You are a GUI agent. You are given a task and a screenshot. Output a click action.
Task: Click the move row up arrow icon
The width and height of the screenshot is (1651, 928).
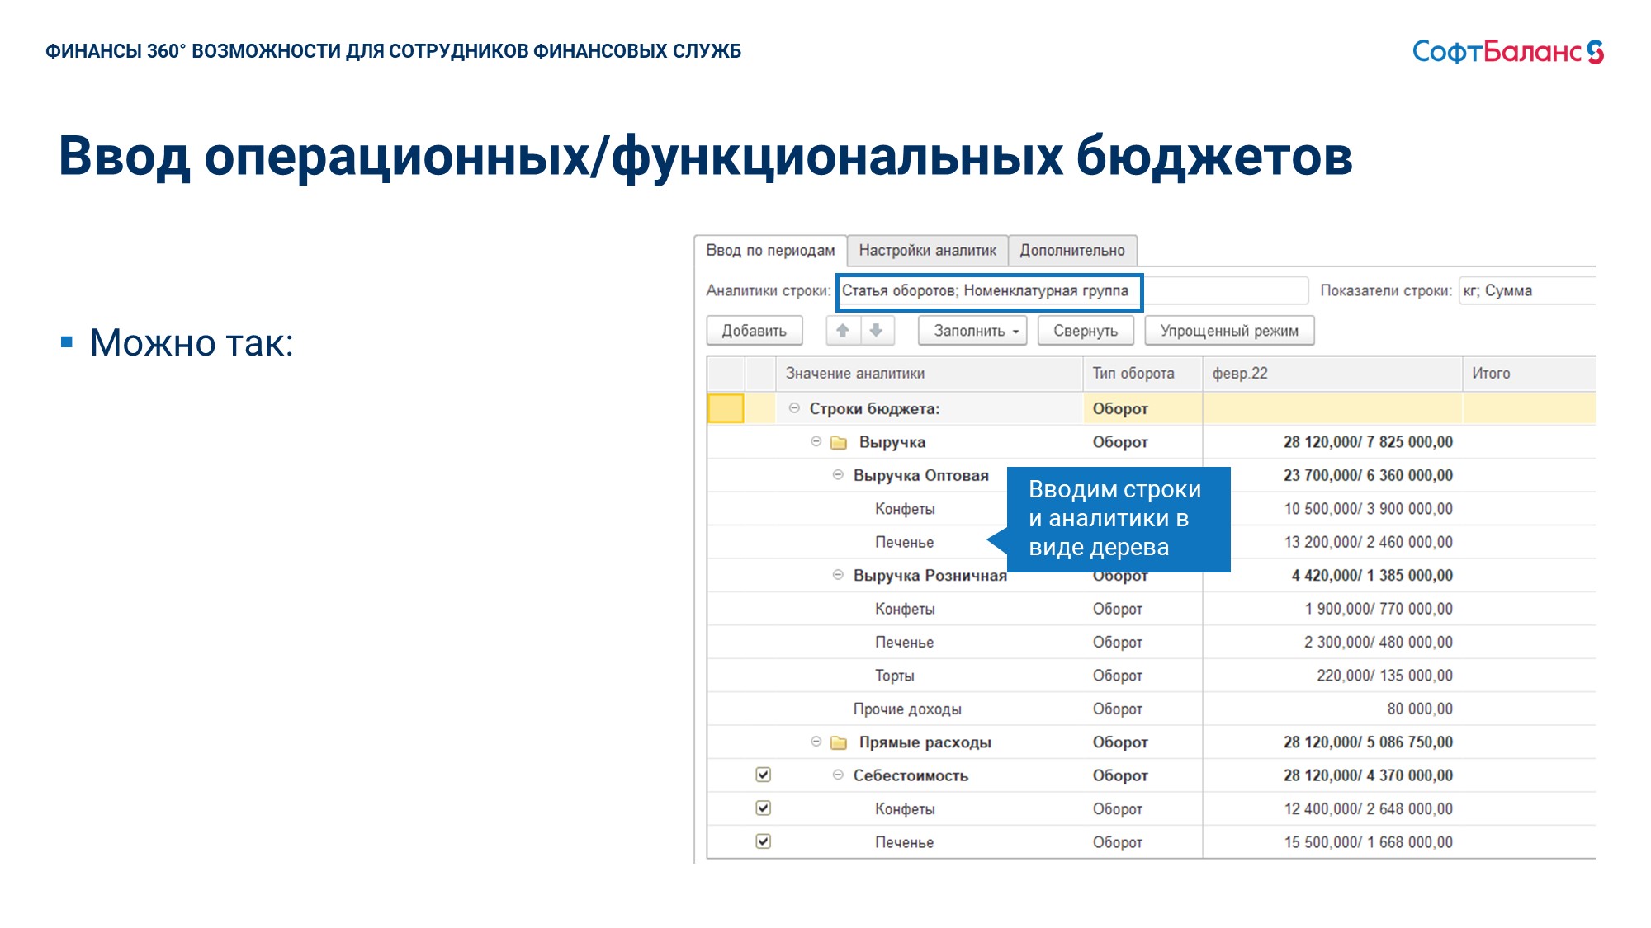point(843,331)
